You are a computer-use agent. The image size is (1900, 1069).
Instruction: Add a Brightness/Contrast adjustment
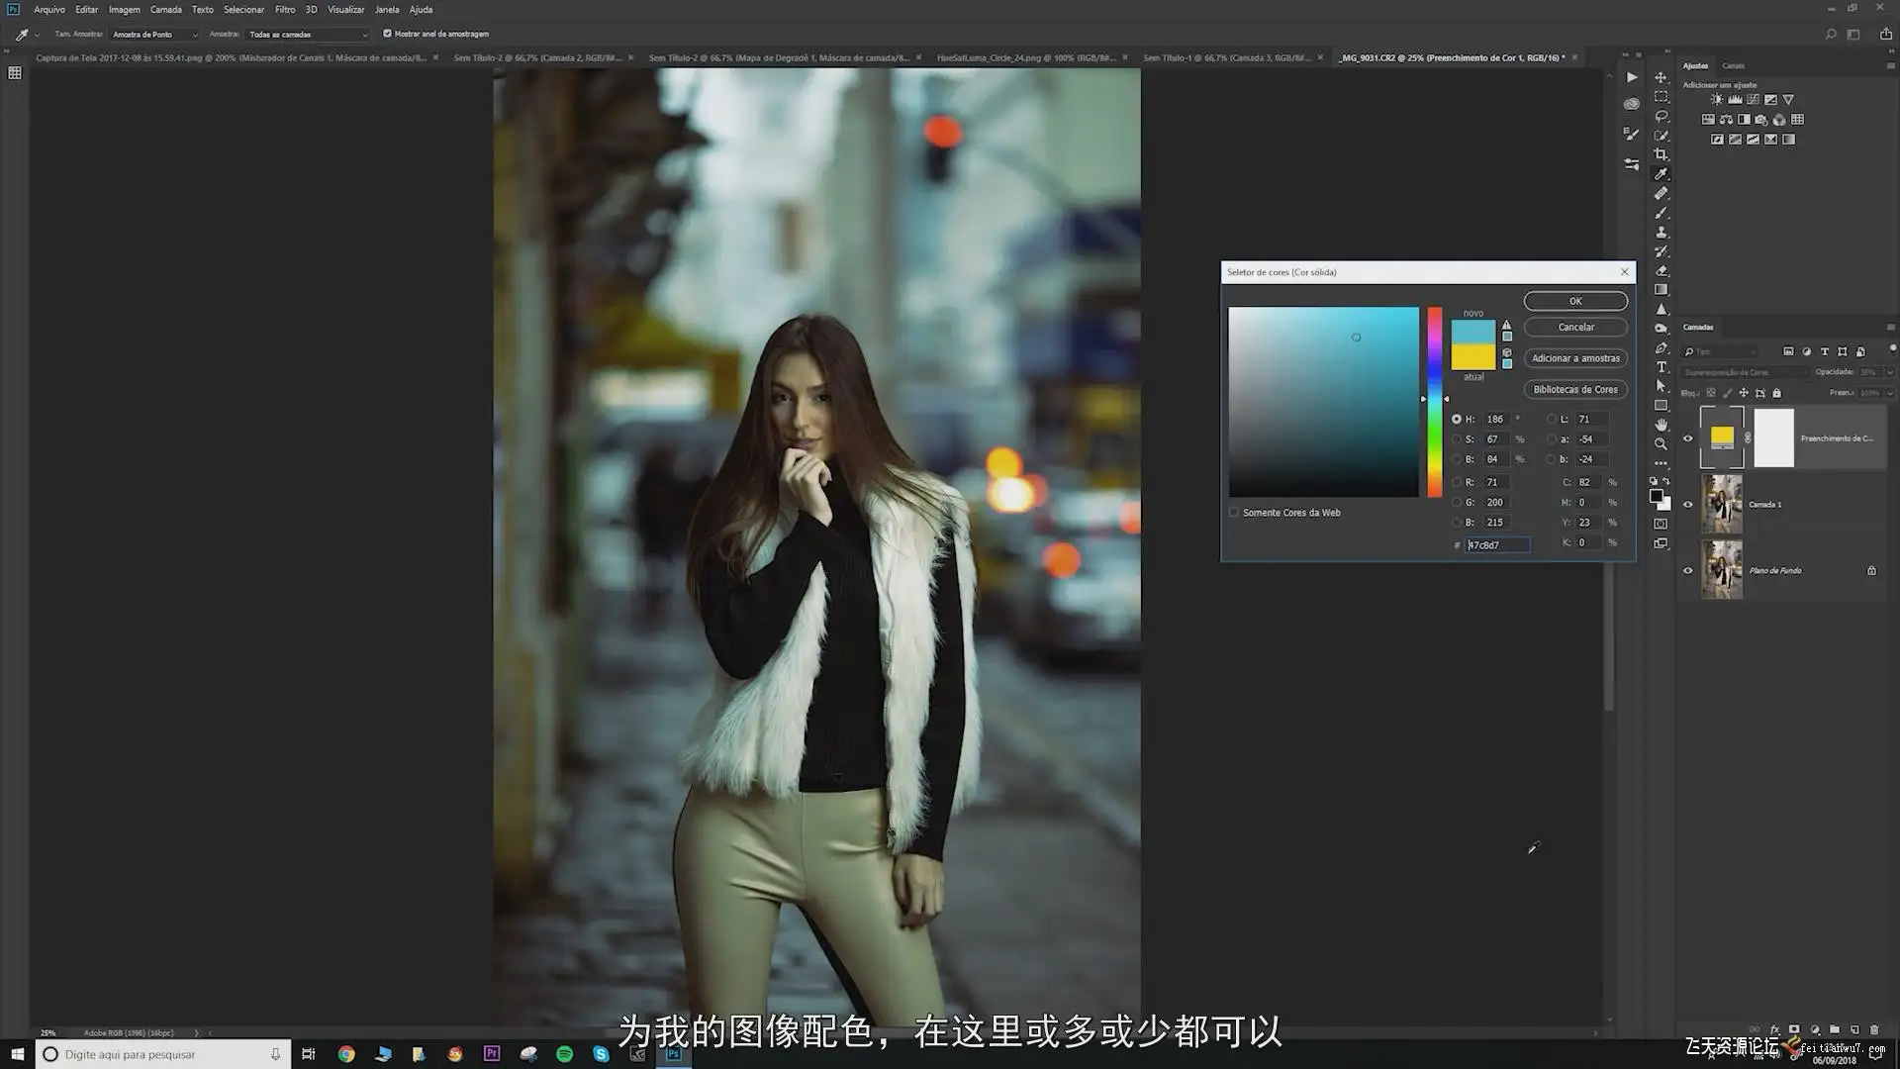[x=1717, y=100]
